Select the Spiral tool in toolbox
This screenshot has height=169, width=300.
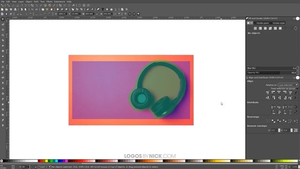(3, 67)
